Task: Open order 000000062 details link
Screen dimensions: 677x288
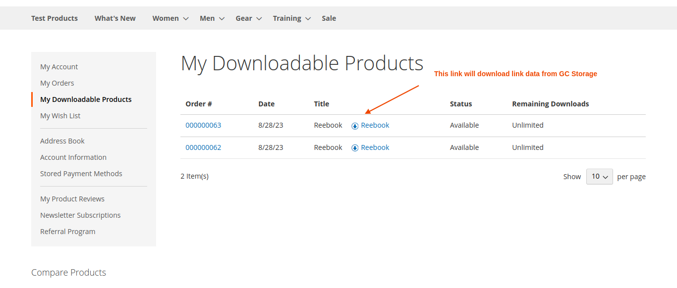Action: (203, 147)
